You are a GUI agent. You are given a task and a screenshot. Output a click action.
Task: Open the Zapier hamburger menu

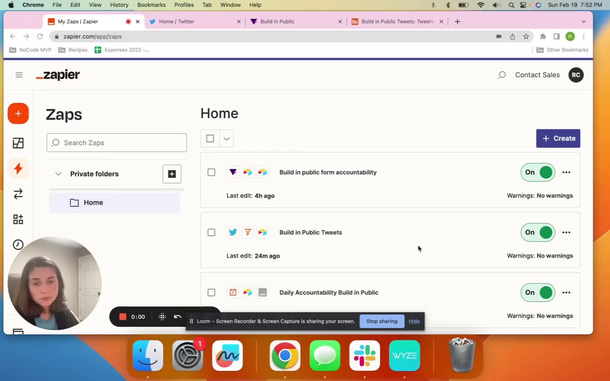19,75
